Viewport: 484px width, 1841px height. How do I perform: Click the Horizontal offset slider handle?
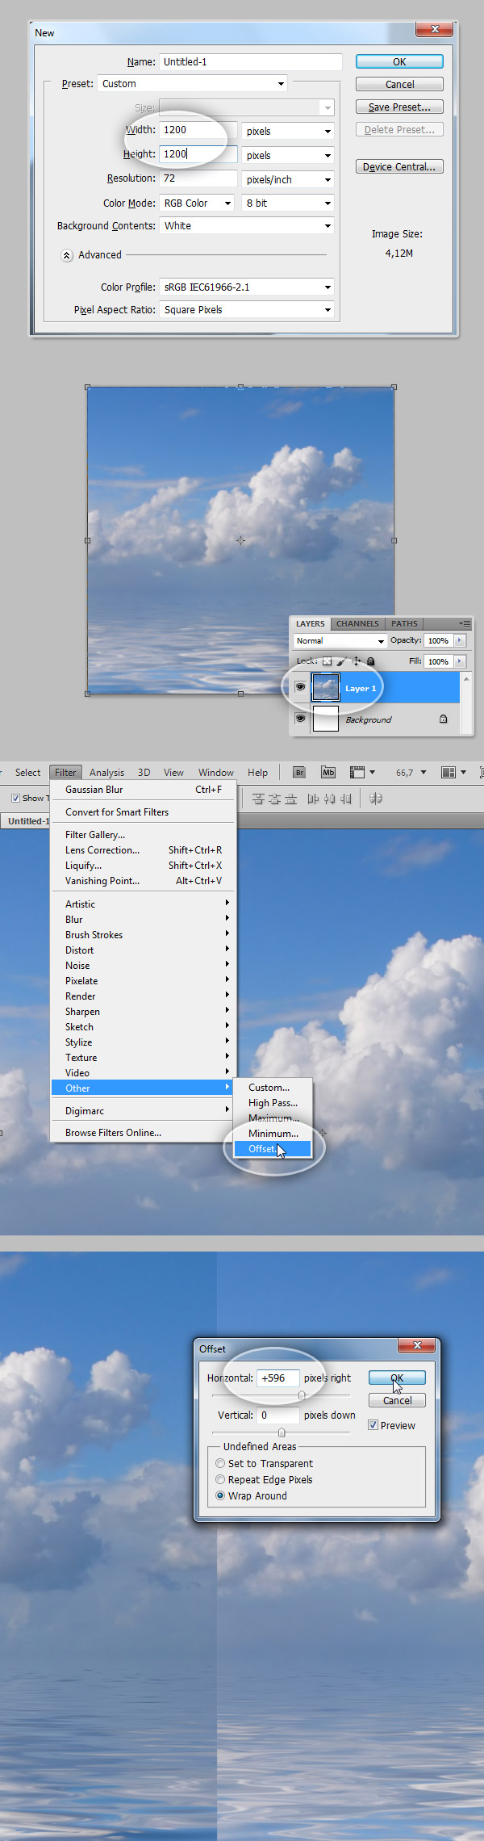pos(302,1395)
